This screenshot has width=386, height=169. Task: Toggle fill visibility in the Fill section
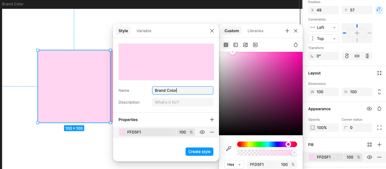369,157
